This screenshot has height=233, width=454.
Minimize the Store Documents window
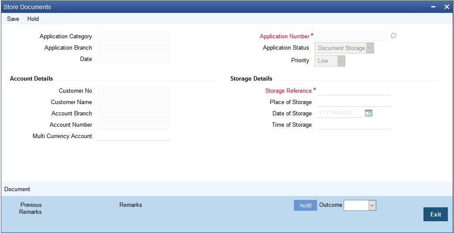coord(434,7)
